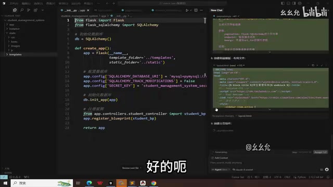Open Task View on the taskbar
This screenshot has height=187, width=333.
coord(78,183)
